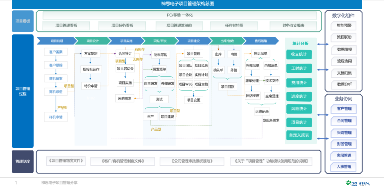Image resolution: width=384 pixels, height=188 pixels.
Task: Select the 项目设计 phase chevron
Action: click(x=92, y=41)
